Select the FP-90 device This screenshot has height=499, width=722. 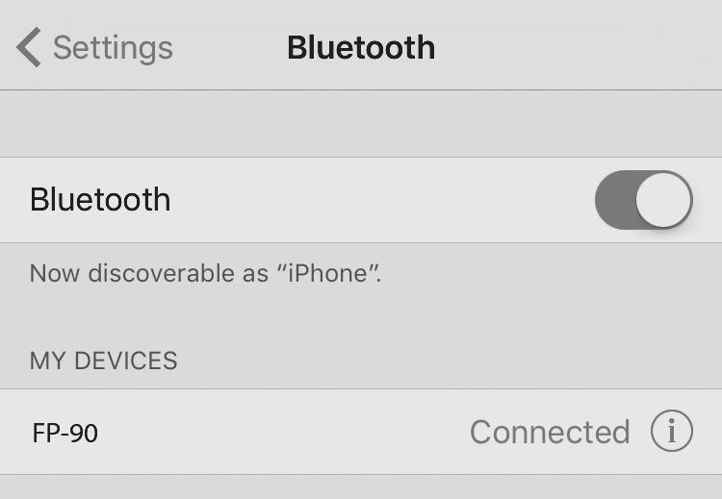coord(361,432)
